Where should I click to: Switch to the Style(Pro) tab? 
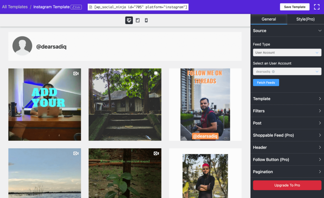click(305, 19)
